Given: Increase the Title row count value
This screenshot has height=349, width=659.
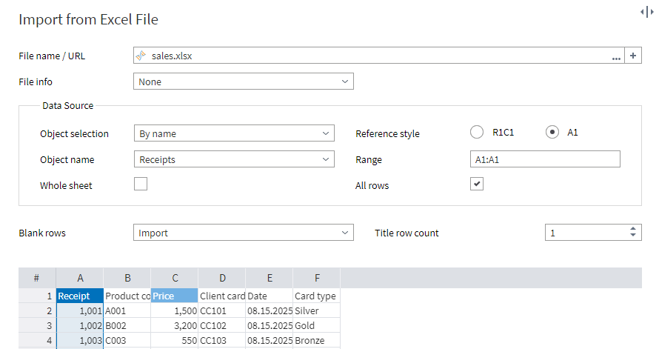Looking at the screenshot, I should pyautogui.click(x=633, y=229).
